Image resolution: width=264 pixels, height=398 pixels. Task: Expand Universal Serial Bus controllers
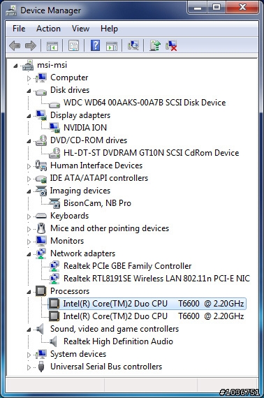pyautogui.click(x=29, y=367)
